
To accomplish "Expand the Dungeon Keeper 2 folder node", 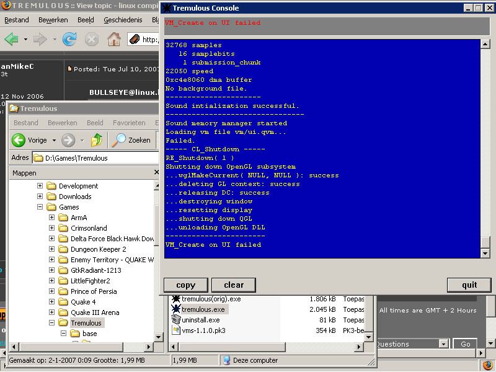I will [51, 249].
